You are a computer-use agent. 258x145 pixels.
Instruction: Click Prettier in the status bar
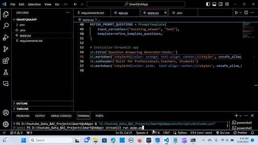[240, 133]
